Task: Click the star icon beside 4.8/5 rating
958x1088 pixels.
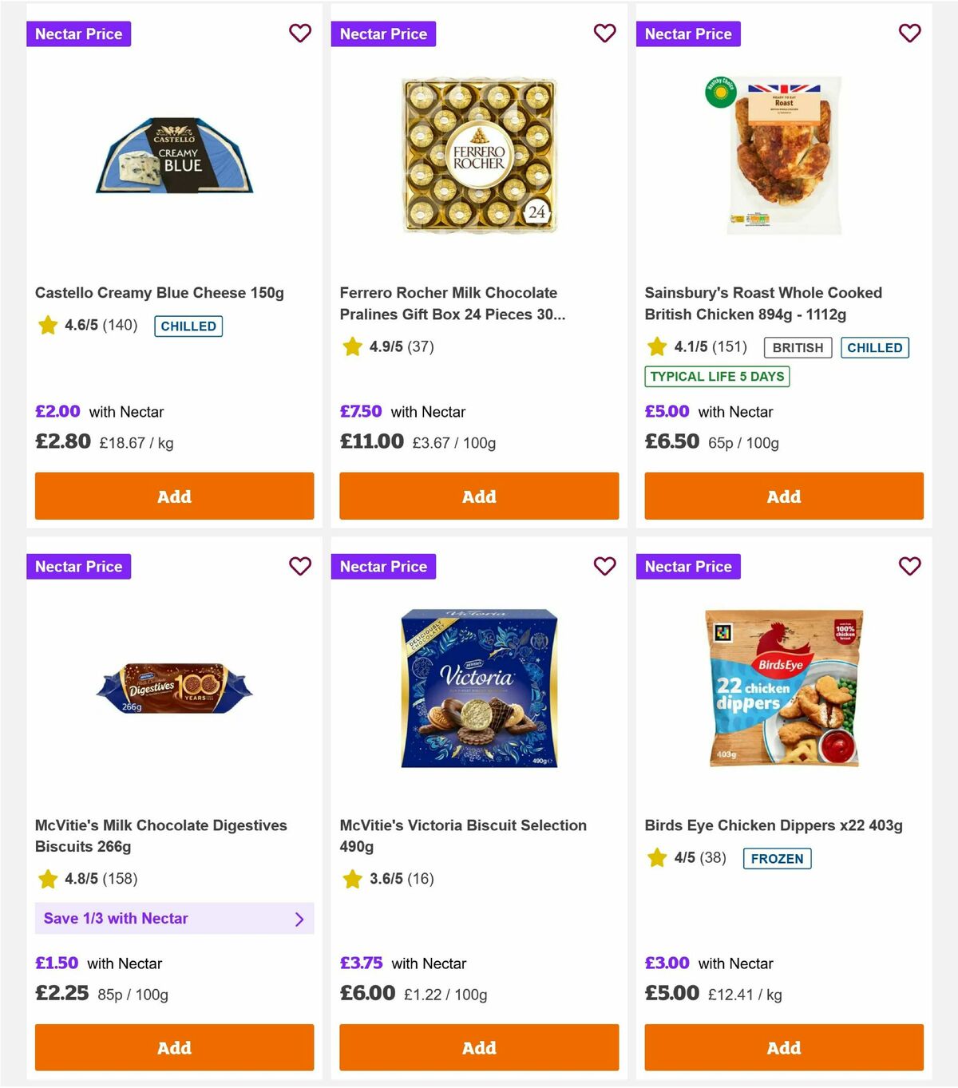Action: click(46, 879)
